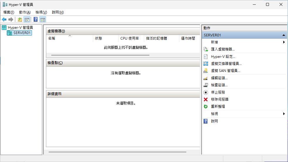This screenshot has width=288, height=162.
Task: Click the 詳細資料 section header
Action: pyautogui.click(x=123, y=94)
